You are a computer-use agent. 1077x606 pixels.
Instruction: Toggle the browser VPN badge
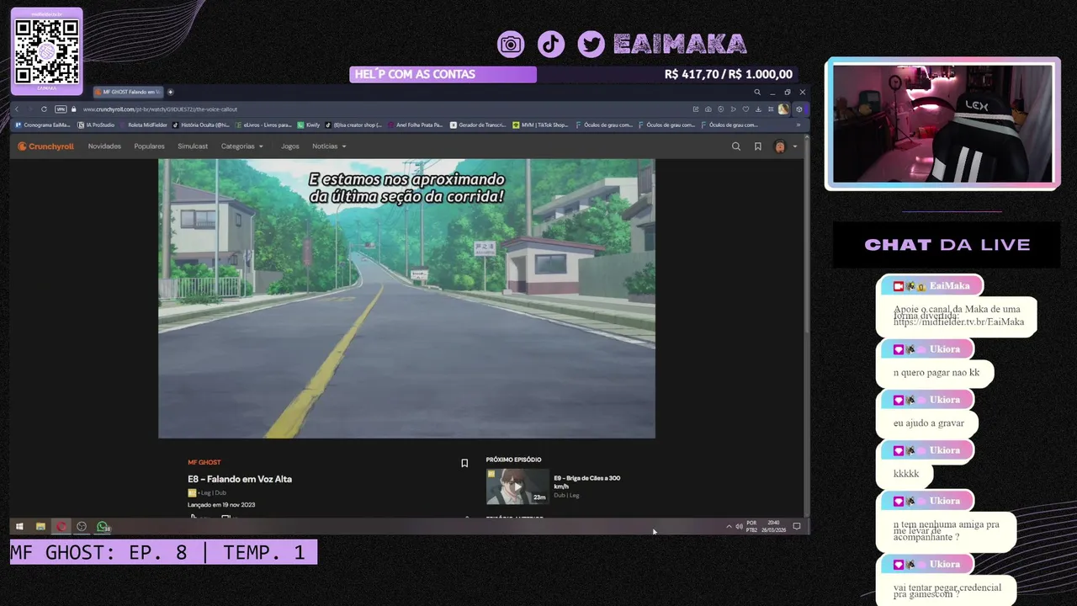(x=61, y=109)
